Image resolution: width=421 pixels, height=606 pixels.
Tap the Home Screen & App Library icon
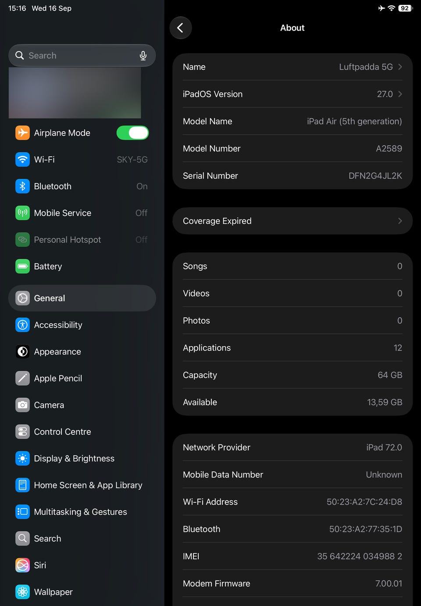click(x=22, y=485)
